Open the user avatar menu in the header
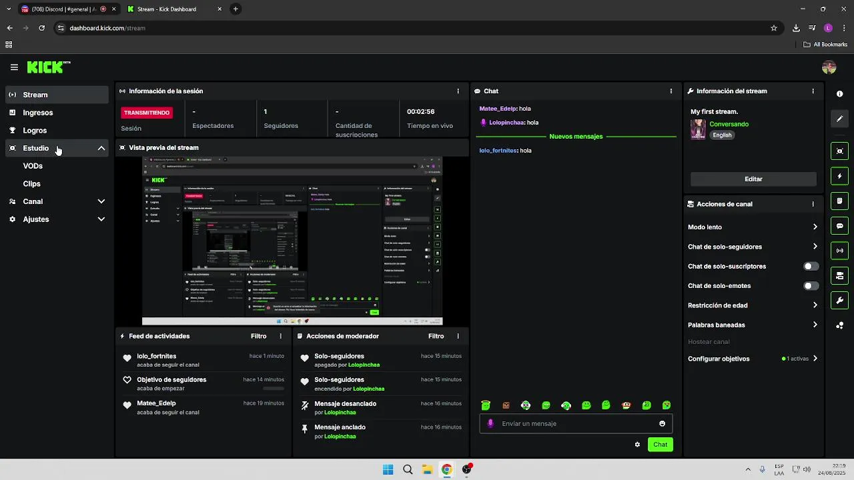 829,67
